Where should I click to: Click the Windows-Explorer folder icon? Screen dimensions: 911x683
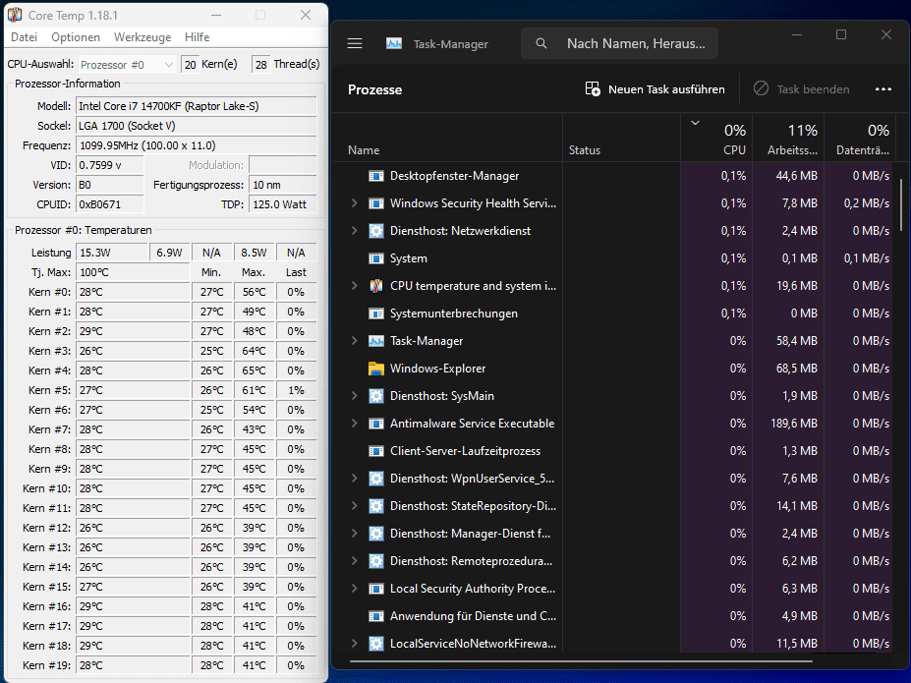(376, 369)
